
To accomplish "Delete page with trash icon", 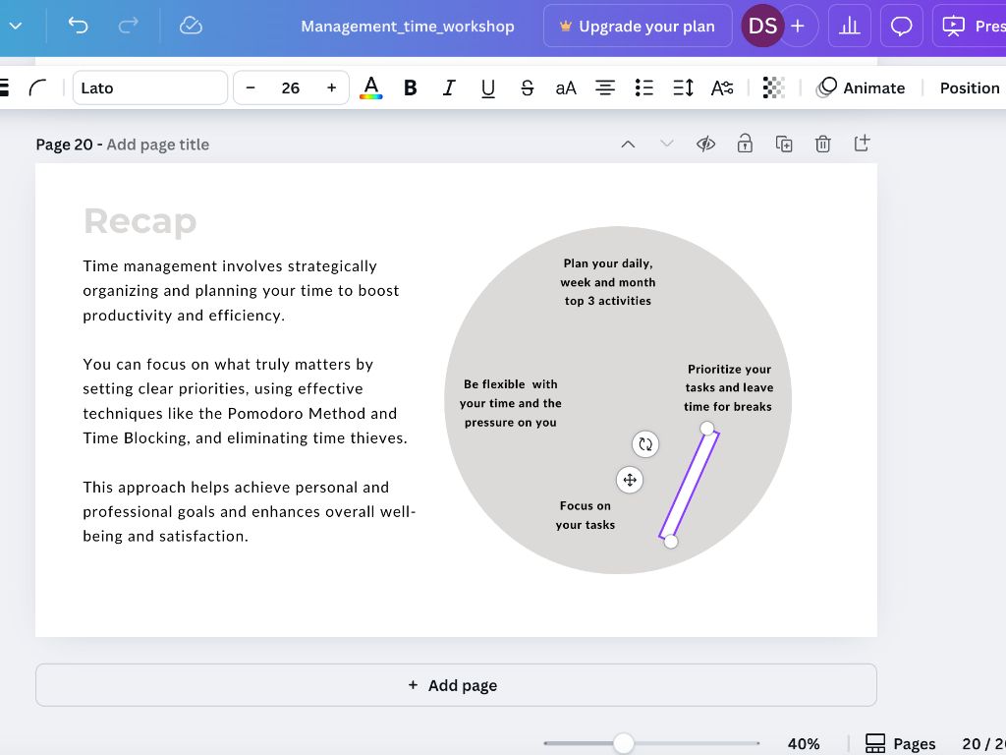I will tap(823, 144).
